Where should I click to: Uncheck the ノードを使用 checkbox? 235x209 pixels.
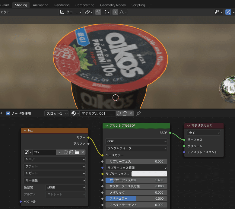coord(8,113)
